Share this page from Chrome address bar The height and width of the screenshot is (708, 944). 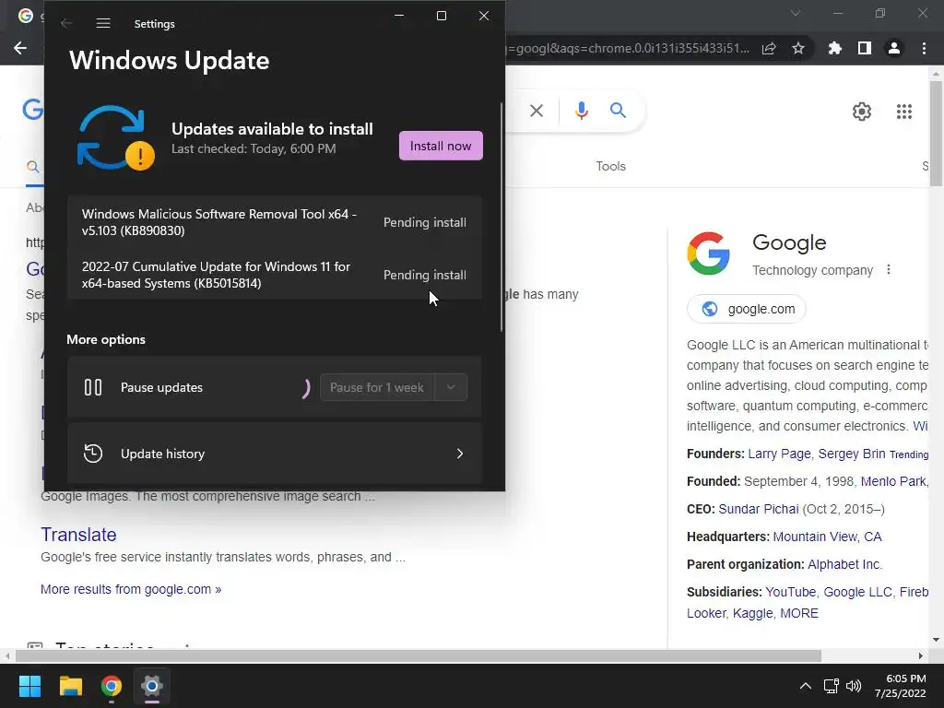point(769,48)
